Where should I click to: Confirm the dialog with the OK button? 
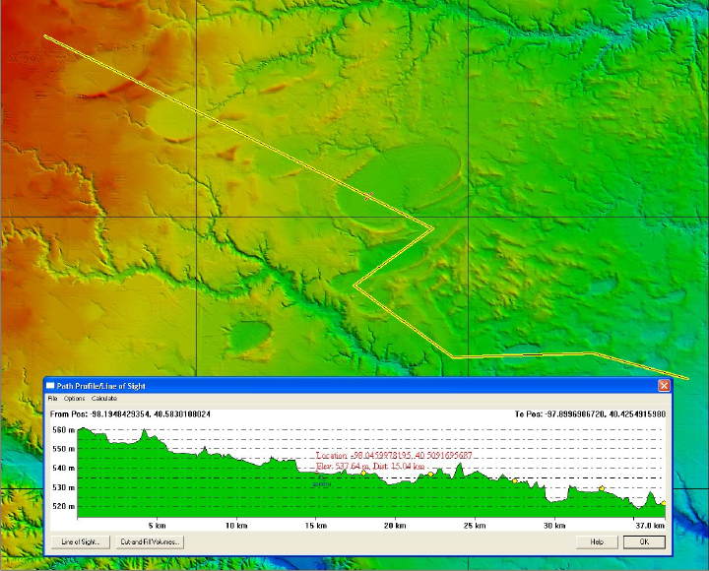click(644, 541)
